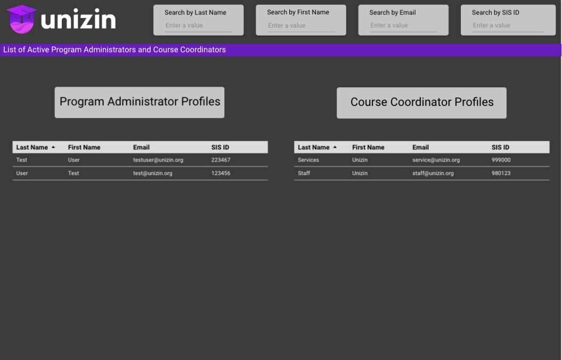562x360 pixels.
Task: Click the sort arrow on Program Administrator Last Name
Action: pyautogui.click(x=53, y=147)
